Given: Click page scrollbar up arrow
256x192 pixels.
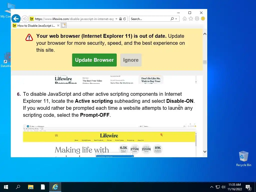Looking at the screenshot, I should click(x=205, y=34).
